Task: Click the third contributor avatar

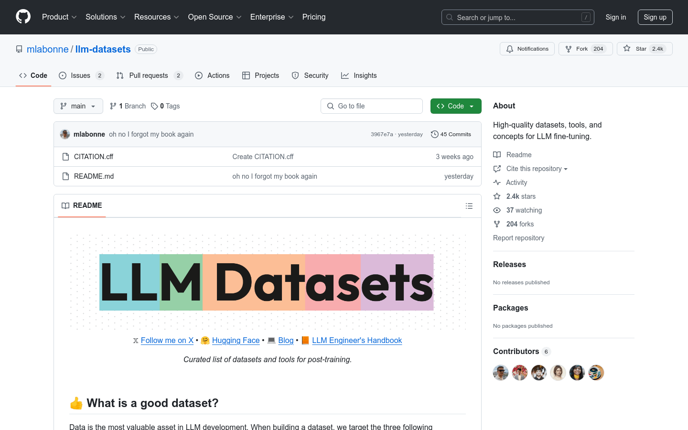Action: 539,373
